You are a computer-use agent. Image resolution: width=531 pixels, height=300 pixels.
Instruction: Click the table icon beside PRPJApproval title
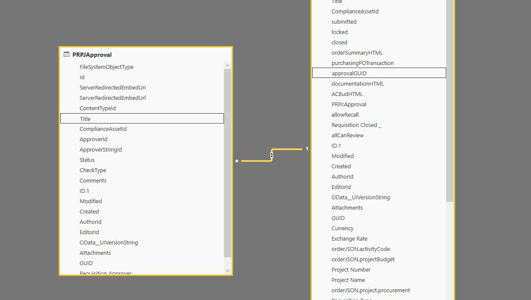66,55
